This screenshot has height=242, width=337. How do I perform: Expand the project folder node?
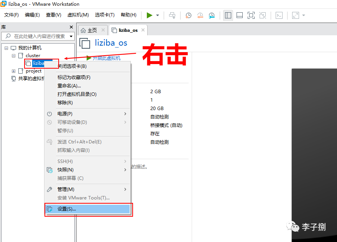tap(13, 71)
